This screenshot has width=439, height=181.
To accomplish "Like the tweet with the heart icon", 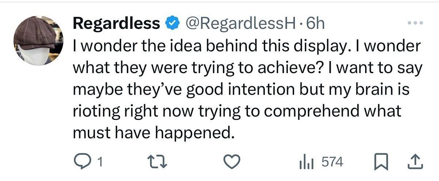I will (x=232, y=162).
